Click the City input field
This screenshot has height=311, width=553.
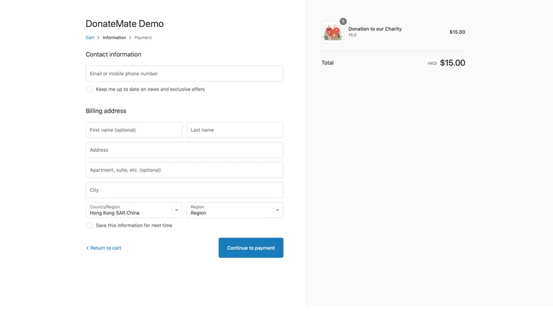185,191
